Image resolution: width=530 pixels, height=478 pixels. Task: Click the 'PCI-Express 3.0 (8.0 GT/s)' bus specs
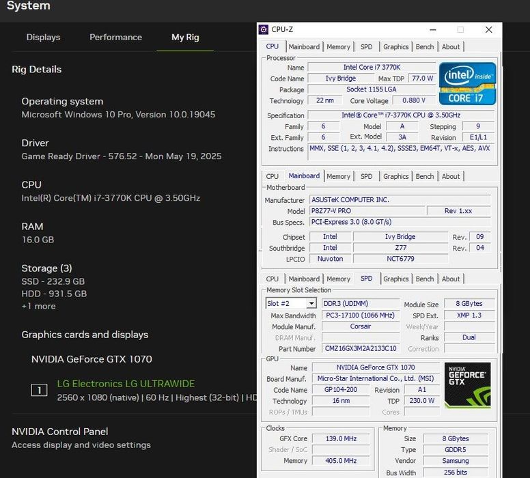click(x=400, y=222)
